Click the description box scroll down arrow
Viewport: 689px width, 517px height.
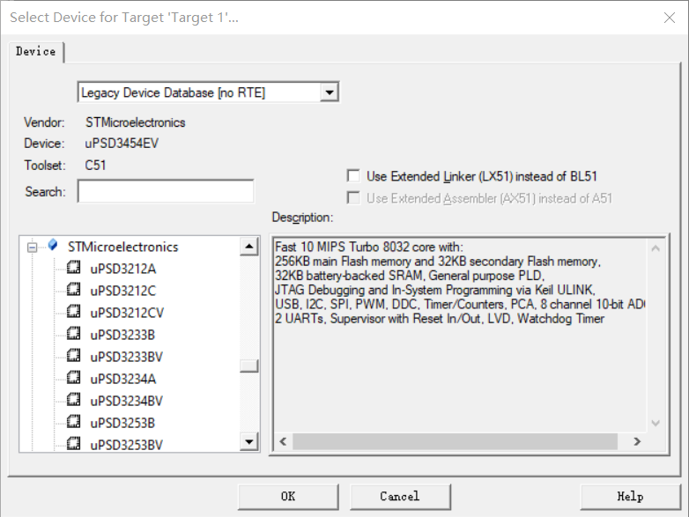point(656,424)
